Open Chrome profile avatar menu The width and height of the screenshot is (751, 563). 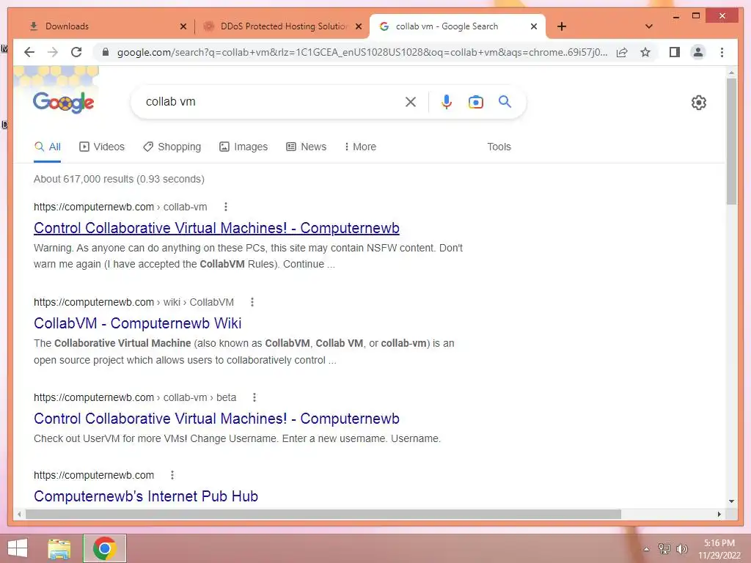tap(698, 52)
